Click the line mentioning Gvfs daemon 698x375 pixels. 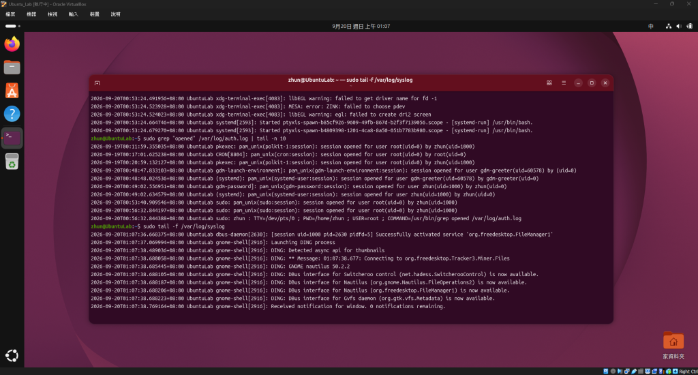tap(292, 299)
